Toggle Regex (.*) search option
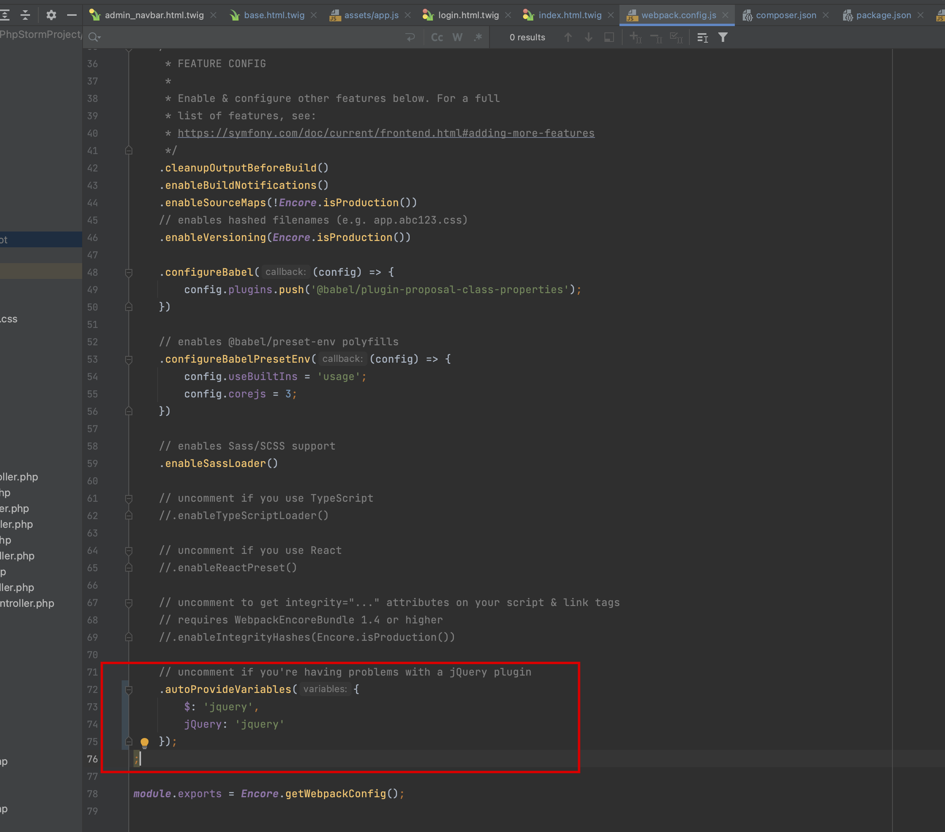This screenshot has width=945, height=832. pos(478,38)
